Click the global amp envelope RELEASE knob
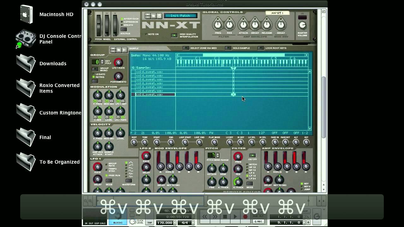Image resolution: width=404 pixels, height=227 pixels. (267, 25)
